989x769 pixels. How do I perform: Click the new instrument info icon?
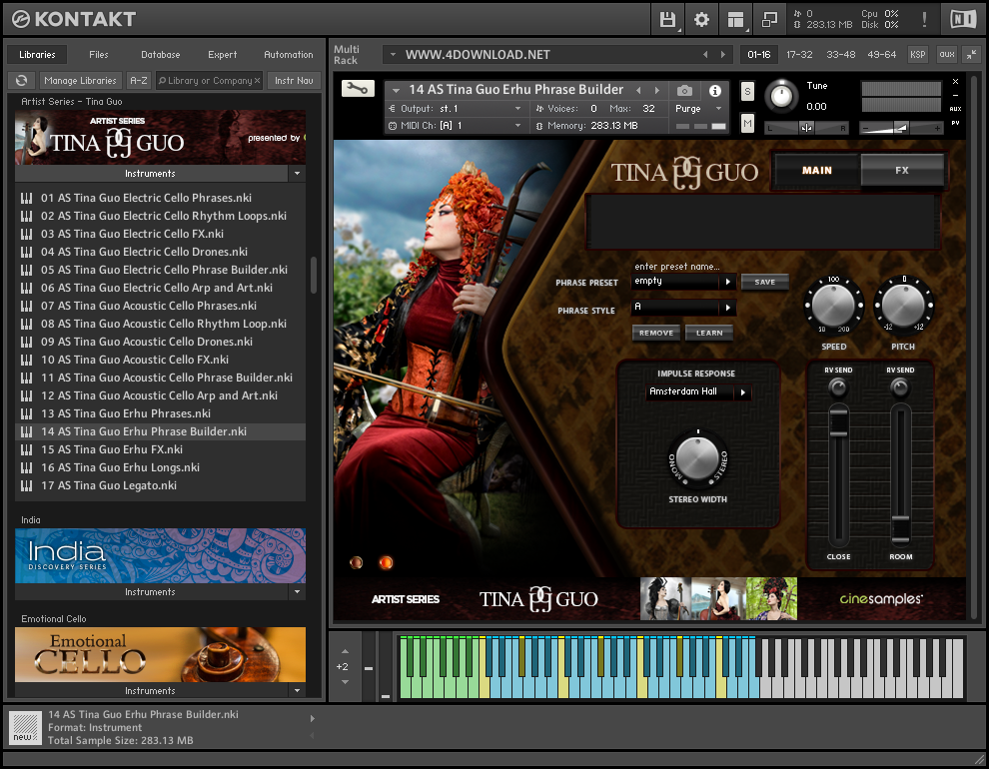(x=25, y=728)
